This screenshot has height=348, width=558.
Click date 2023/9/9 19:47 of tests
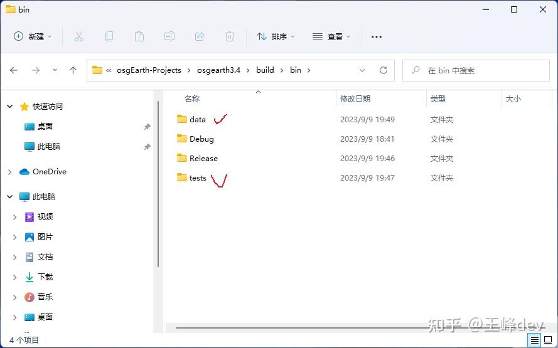click(367, 177)
